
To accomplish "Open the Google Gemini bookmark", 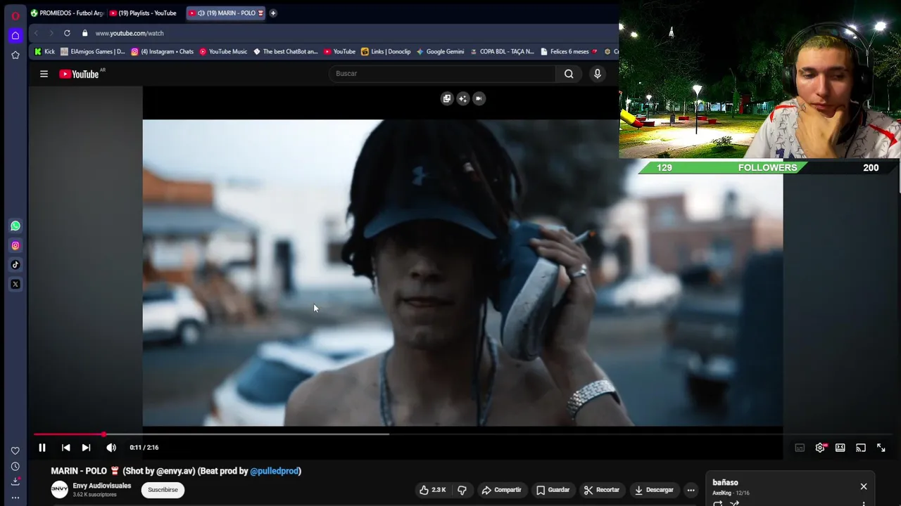I will point(440,51).
